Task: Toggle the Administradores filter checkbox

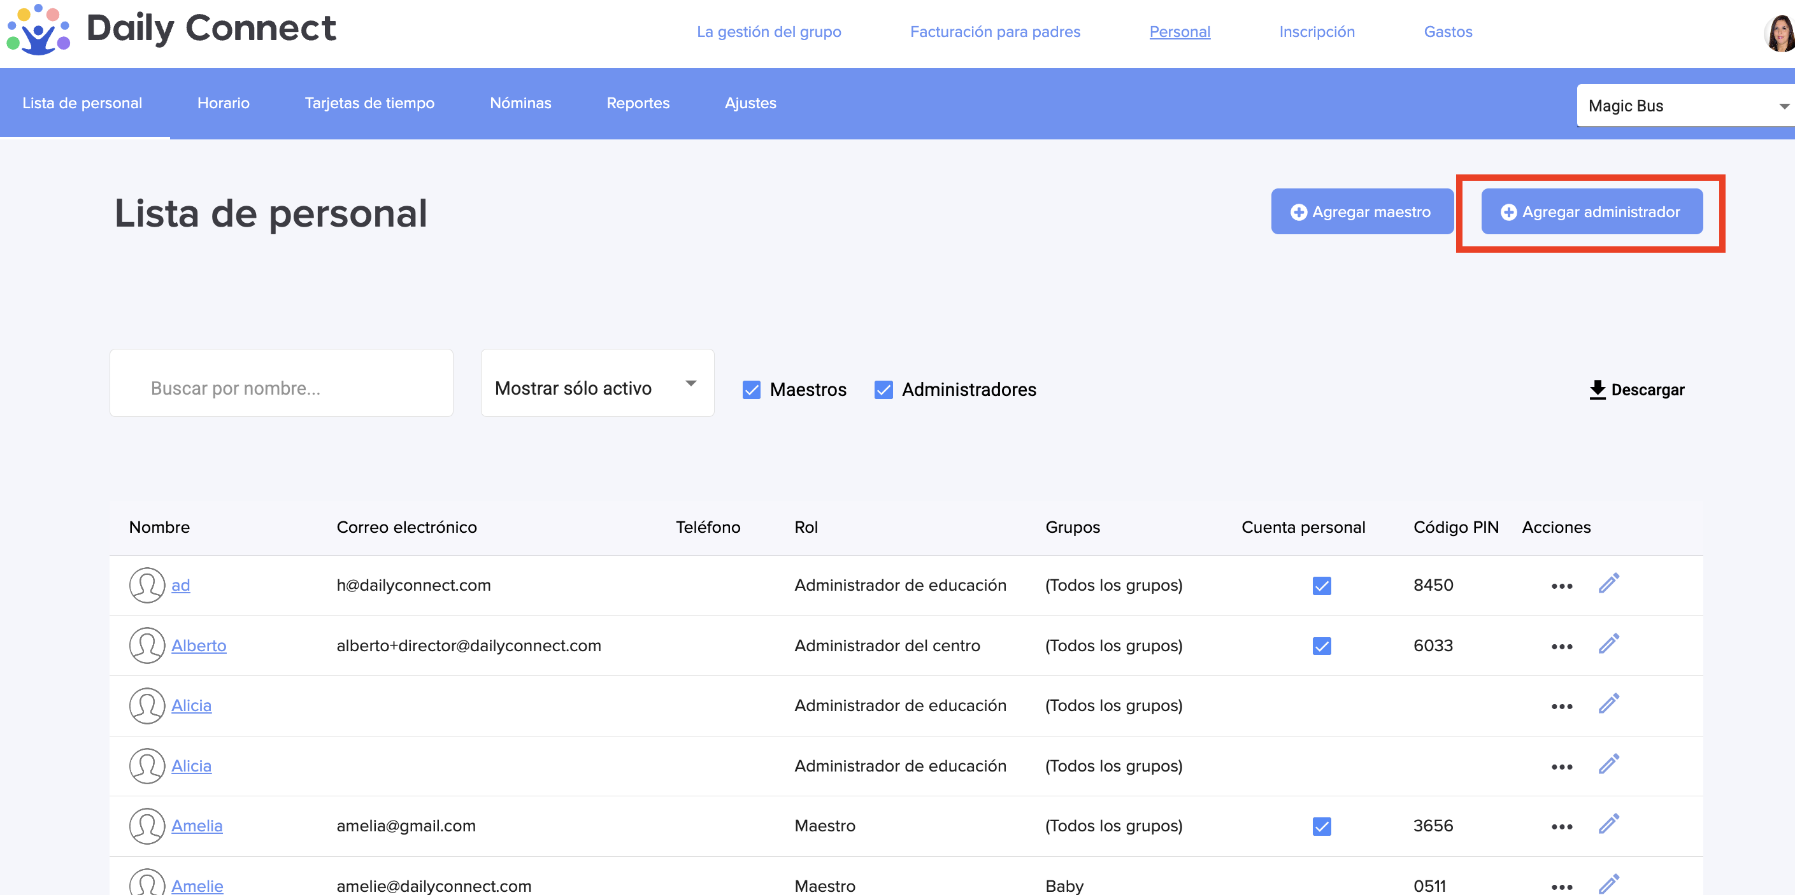Action: 883,390
